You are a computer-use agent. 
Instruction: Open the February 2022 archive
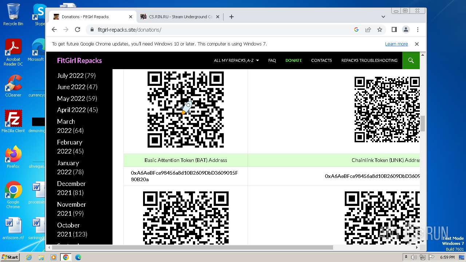pos(70,147)
